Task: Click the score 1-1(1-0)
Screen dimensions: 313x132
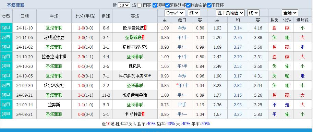Action: click(x=86, y=105)
